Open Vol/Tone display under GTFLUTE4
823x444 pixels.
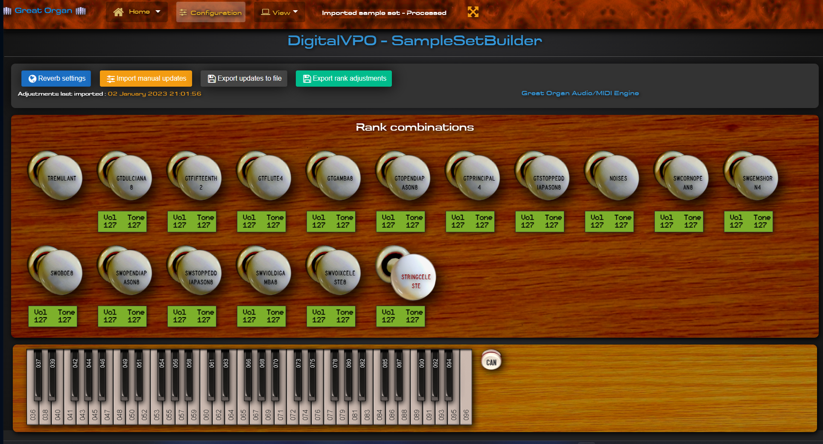pos(261,222)
